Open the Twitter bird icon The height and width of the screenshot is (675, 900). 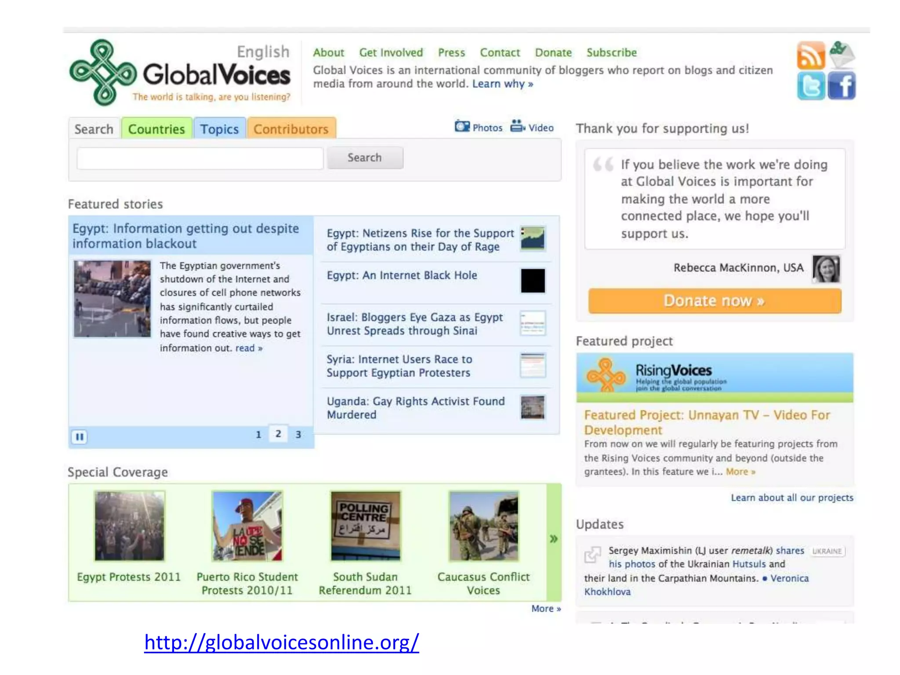click(811, 86)
